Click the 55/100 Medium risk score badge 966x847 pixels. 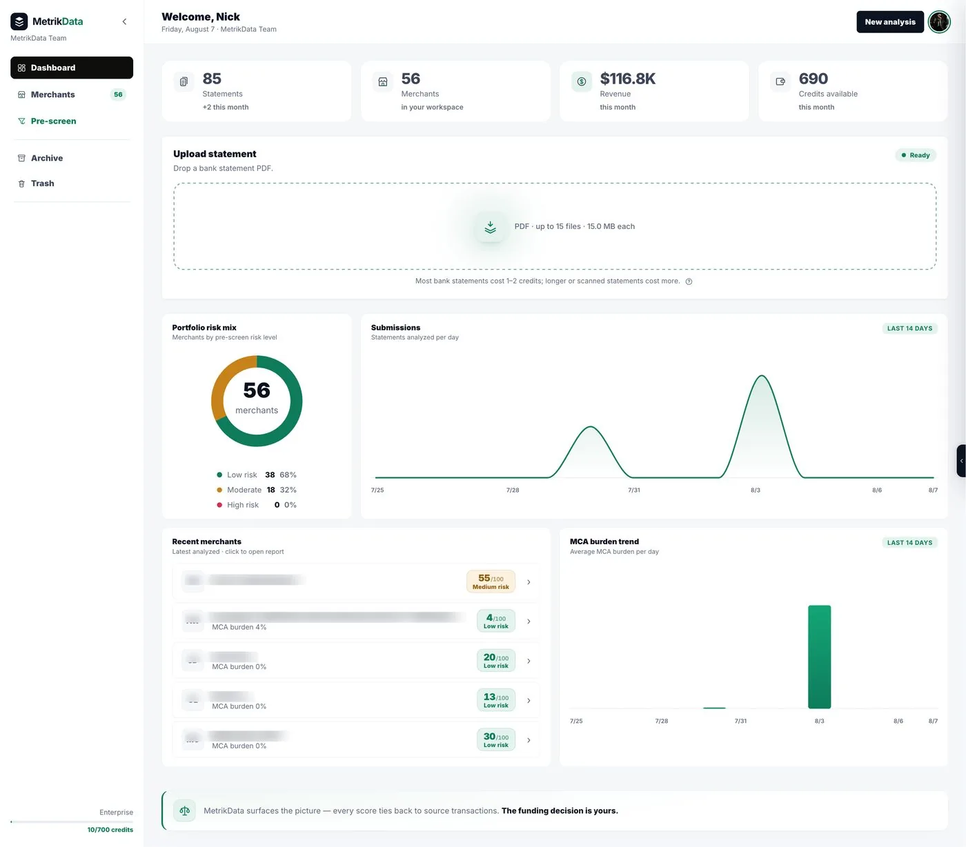[x=491, y=582]
